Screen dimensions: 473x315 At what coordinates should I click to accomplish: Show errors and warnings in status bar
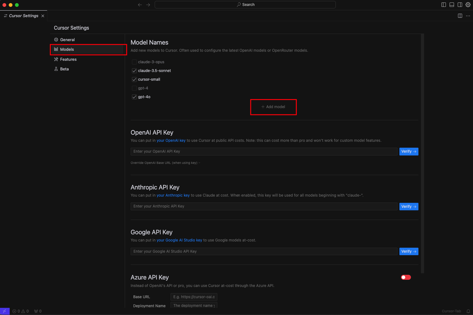point(21,311)
